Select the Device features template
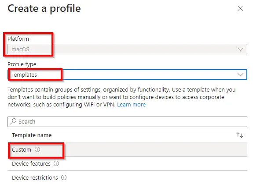Viewport: 253px width, 184px height. coord(127,163)
